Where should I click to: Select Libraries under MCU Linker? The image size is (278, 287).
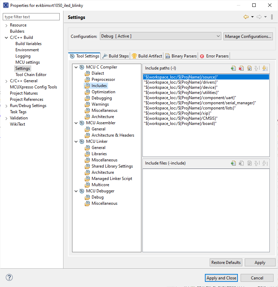coord(99,154)
